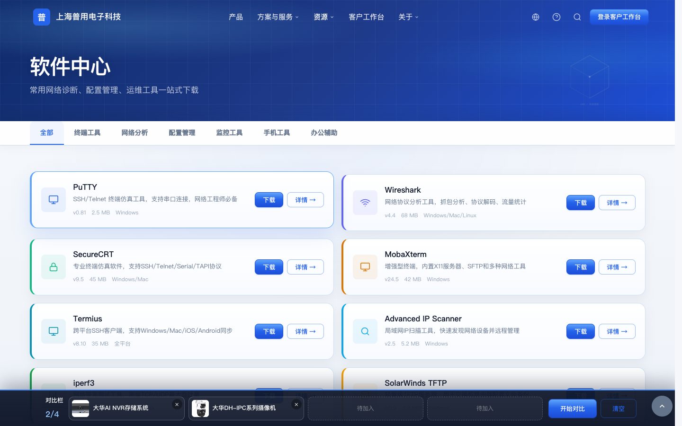Open the search magnifier icon
Viewport: 682px width, 426px height.
pyautogui.click(x=577, y=17)
